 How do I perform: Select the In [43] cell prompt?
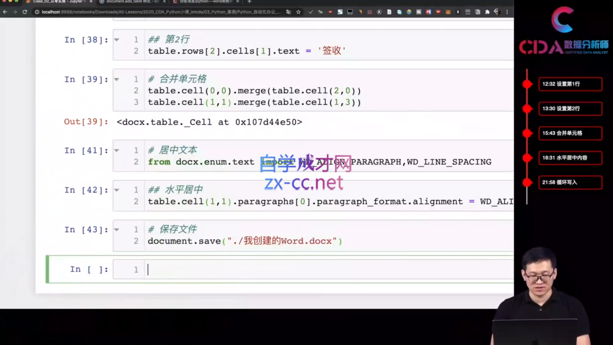(86, 230)
